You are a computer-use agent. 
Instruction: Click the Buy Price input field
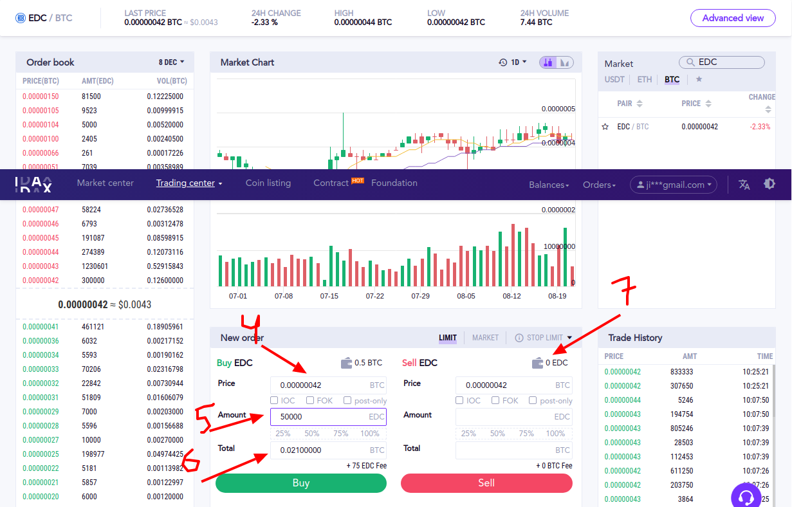click(x=328, y=385)
